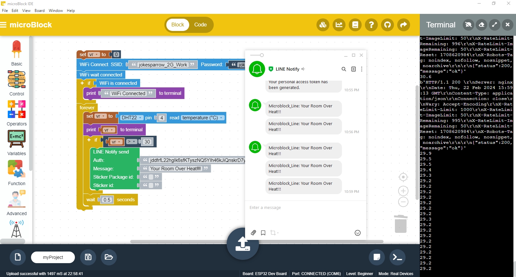Open a project with folder icon
Screen dimensions: 516x277
coord(109,257)
